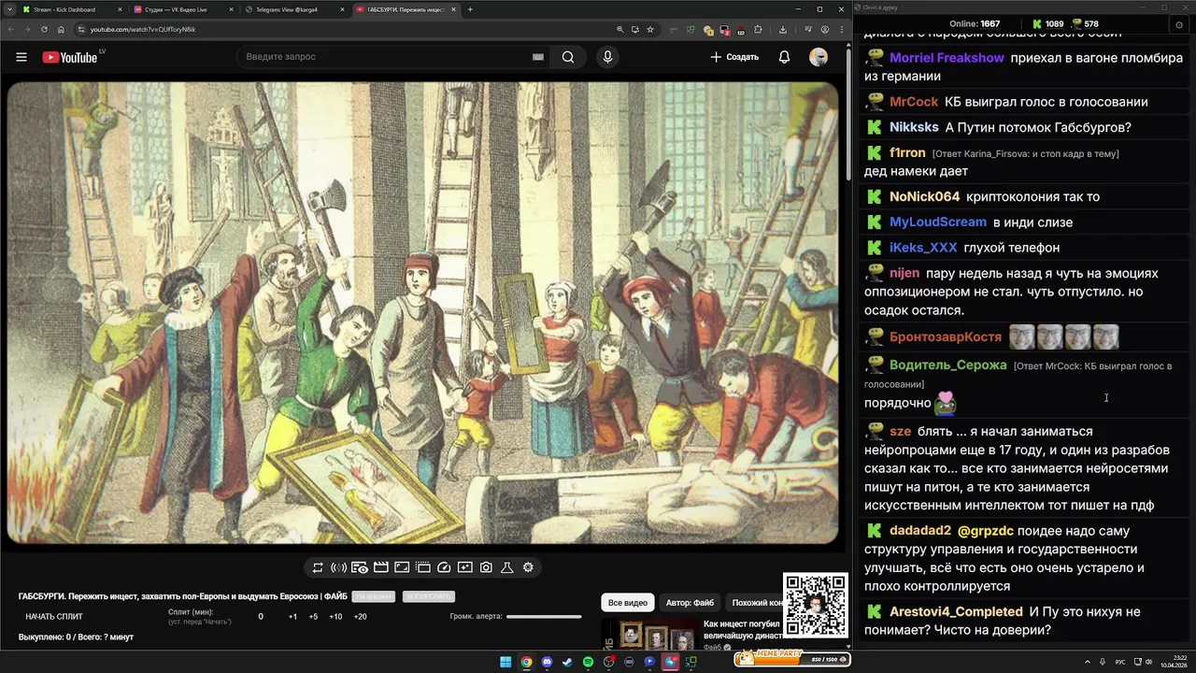Click the @grpzdc mention in chat
Screen dimensions: 1196x673
[x=986, y=531]
